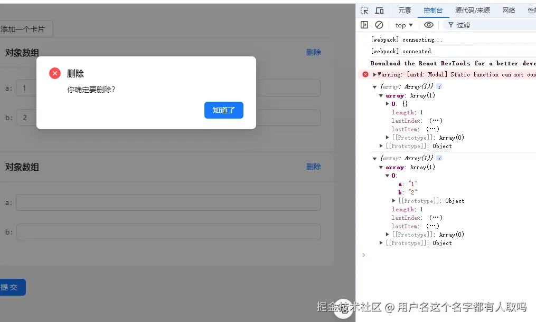Viewport: 536px width, 322px height.
Task: Expand [[Prototype]]: Object under b: "2"
Action: (x=394, y=201)
